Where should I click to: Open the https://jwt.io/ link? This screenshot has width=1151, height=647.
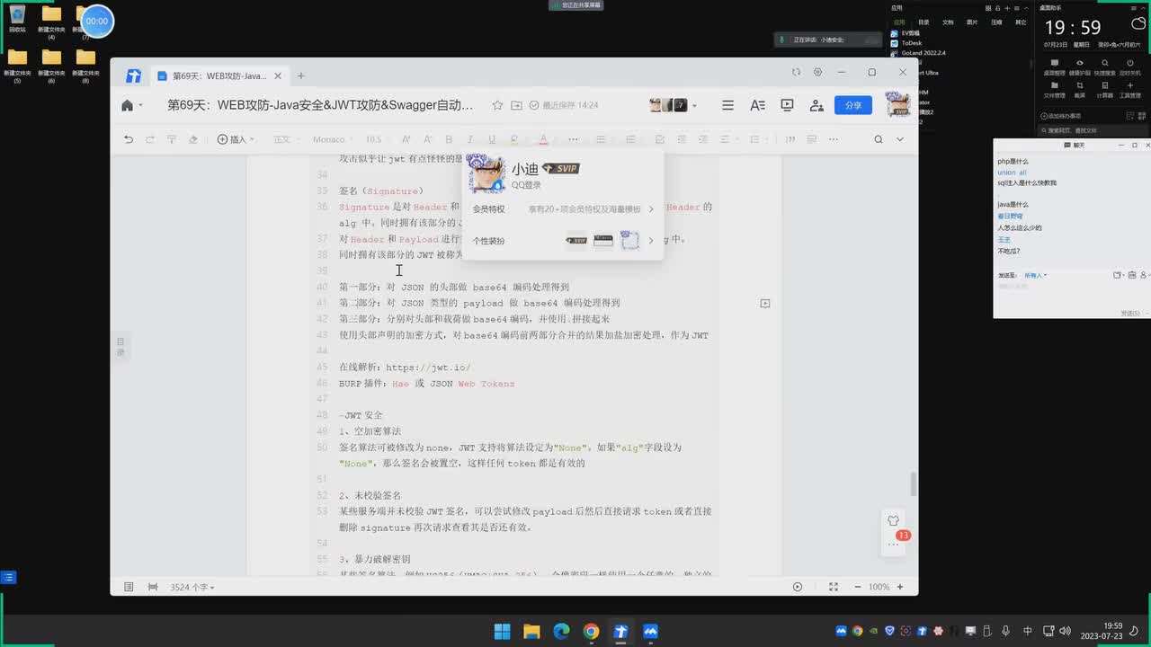[x=428, y=368]
